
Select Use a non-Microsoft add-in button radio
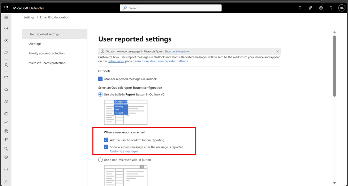[x=100, y=160]
